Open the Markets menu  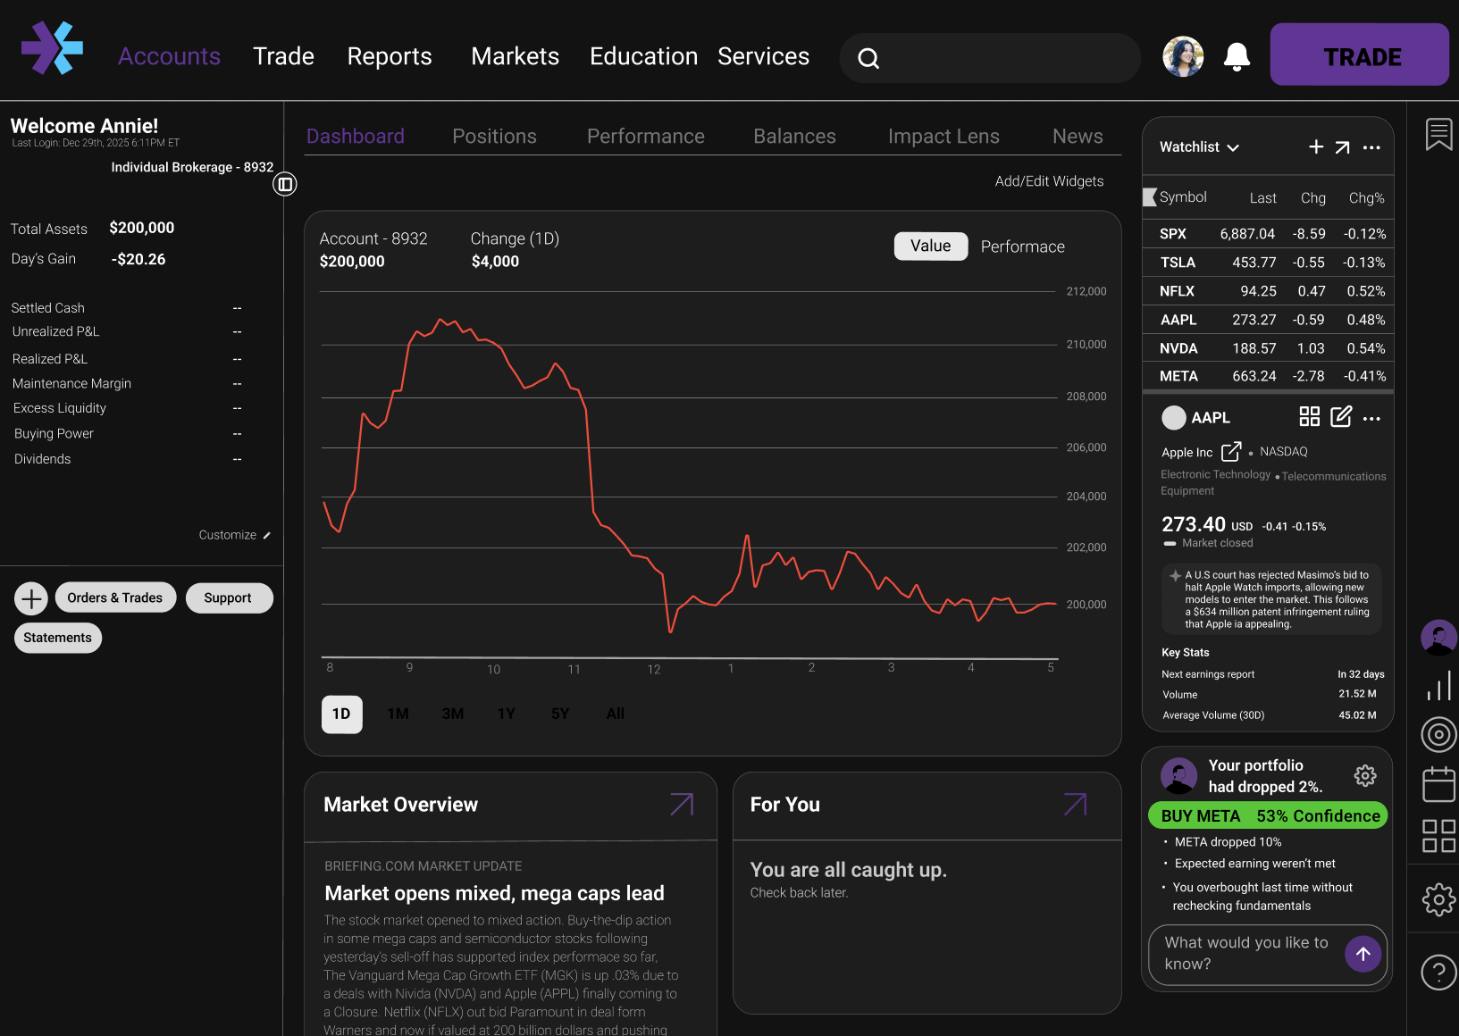click(x=515, y=56)
